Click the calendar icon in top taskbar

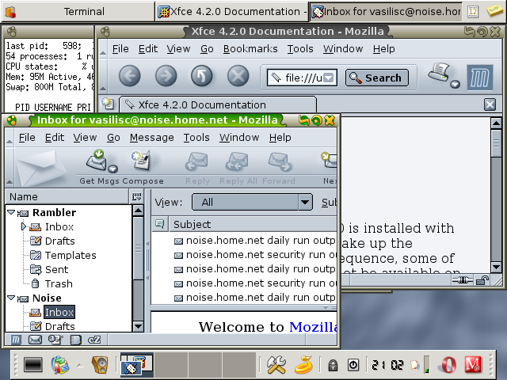click(473, 12)
